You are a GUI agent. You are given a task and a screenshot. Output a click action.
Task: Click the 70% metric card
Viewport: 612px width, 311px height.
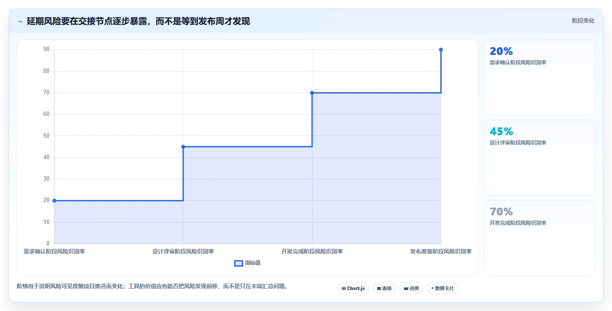(x=539, y=238)
